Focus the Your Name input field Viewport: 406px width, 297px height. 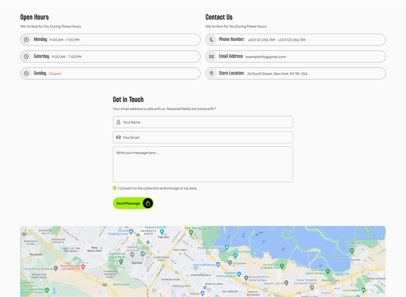click(206, 122)
